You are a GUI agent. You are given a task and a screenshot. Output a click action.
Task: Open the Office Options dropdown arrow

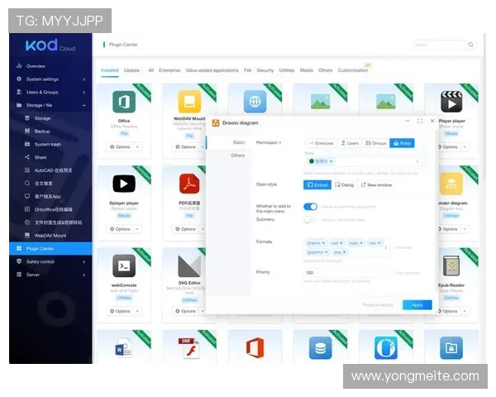(x=137, y=147)
